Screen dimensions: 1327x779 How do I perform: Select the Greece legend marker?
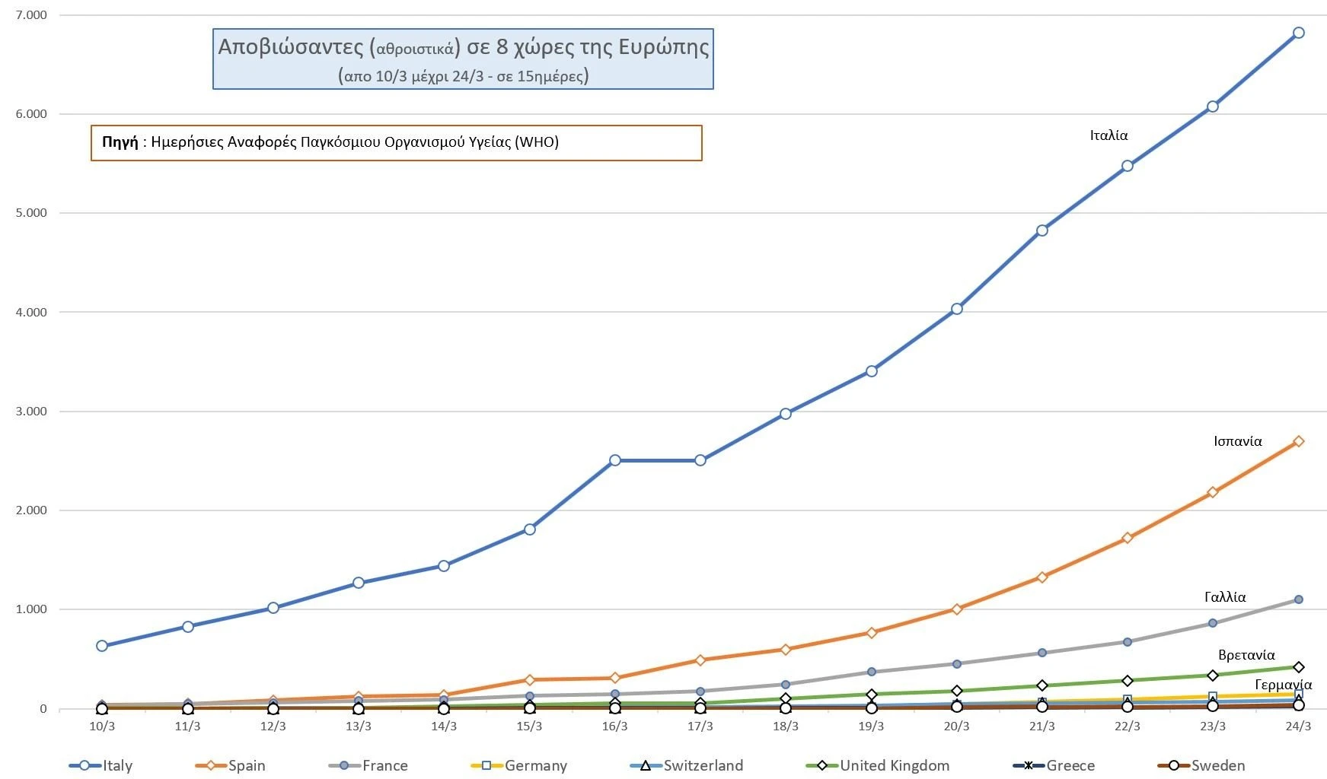point(1029,765)
